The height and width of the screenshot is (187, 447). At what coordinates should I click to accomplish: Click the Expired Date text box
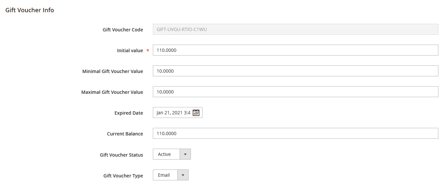[173, 113]
